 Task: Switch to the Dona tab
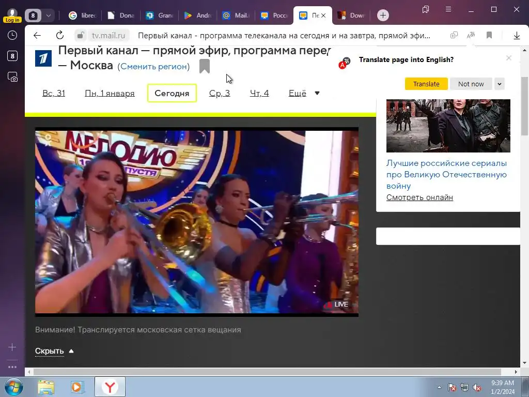tap(121, 16)
